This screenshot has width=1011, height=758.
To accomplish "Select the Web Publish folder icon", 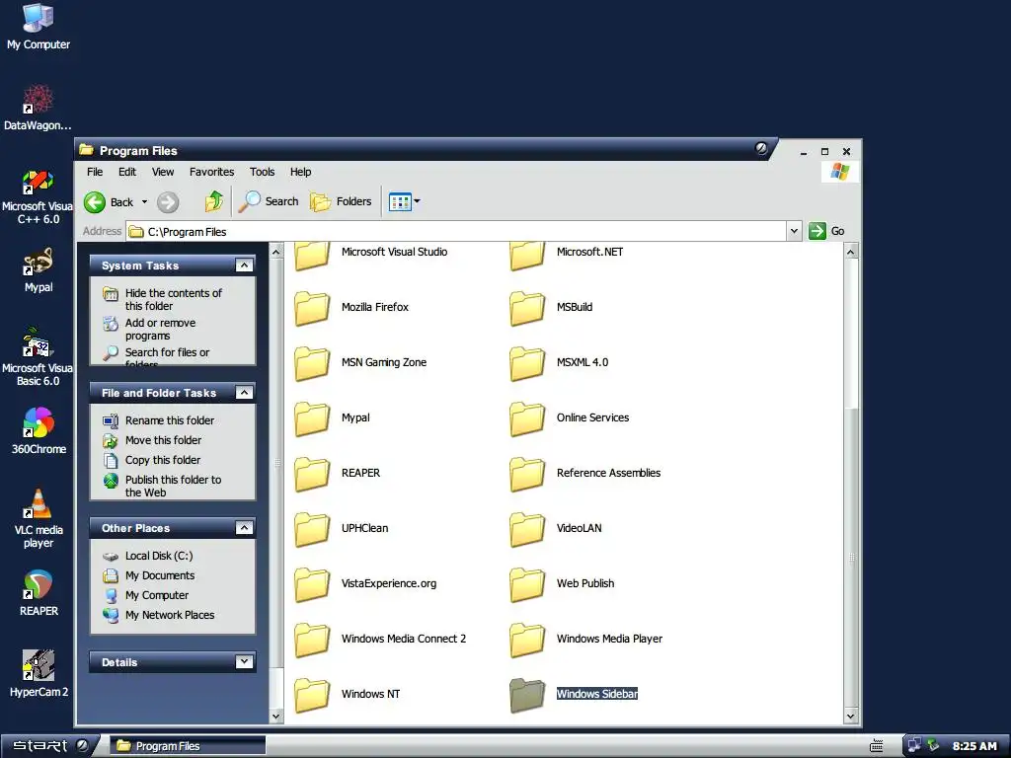I will [x=527, y=584].
